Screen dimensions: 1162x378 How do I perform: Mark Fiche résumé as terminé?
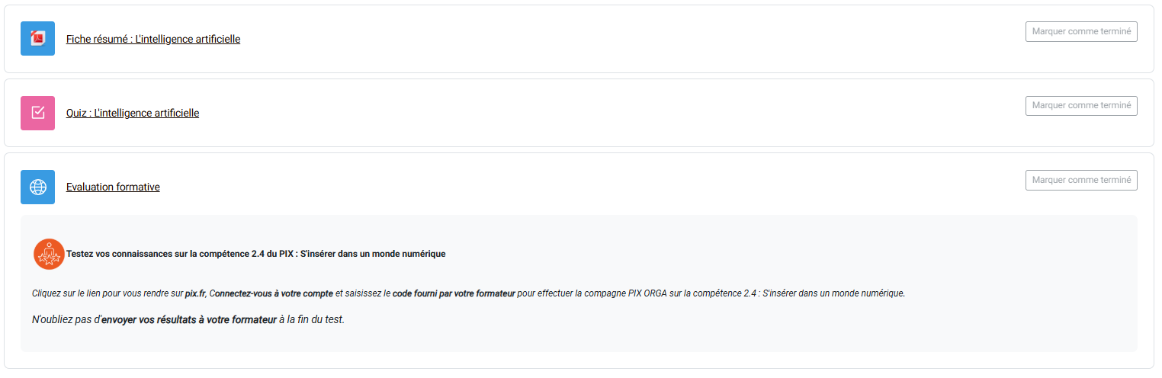click(x=1081, y=31)
